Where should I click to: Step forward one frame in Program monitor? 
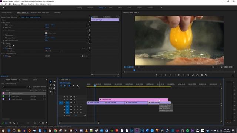coord(184,75)
